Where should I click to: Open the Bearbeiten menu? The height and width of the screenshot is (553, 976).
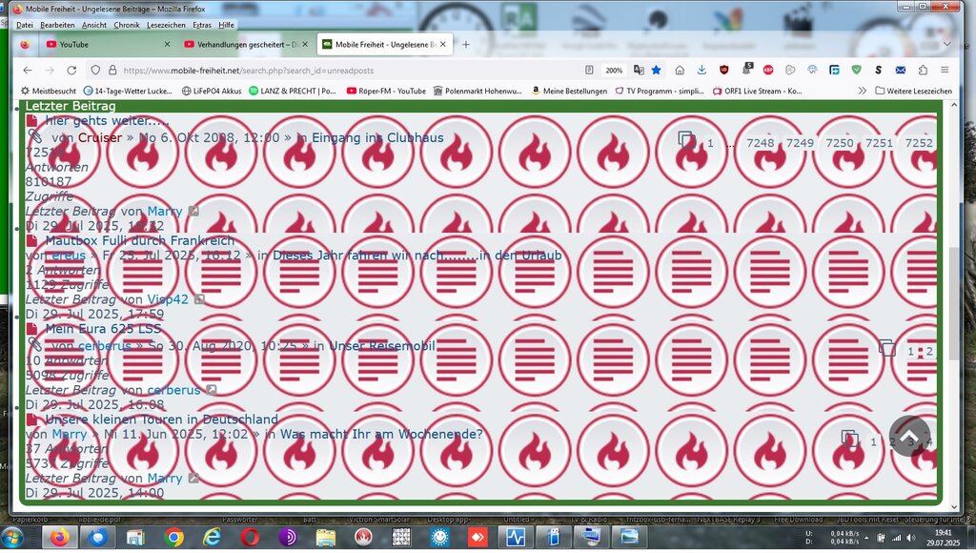pyautogui.click(x=57, y=25)
